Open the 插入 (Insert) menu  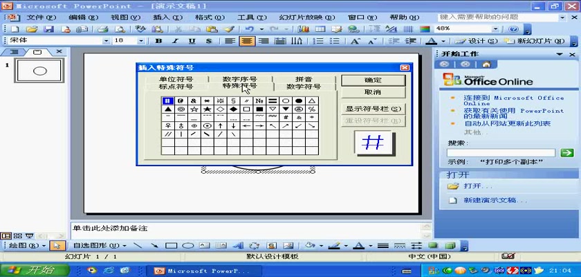[x=167, y=17]
